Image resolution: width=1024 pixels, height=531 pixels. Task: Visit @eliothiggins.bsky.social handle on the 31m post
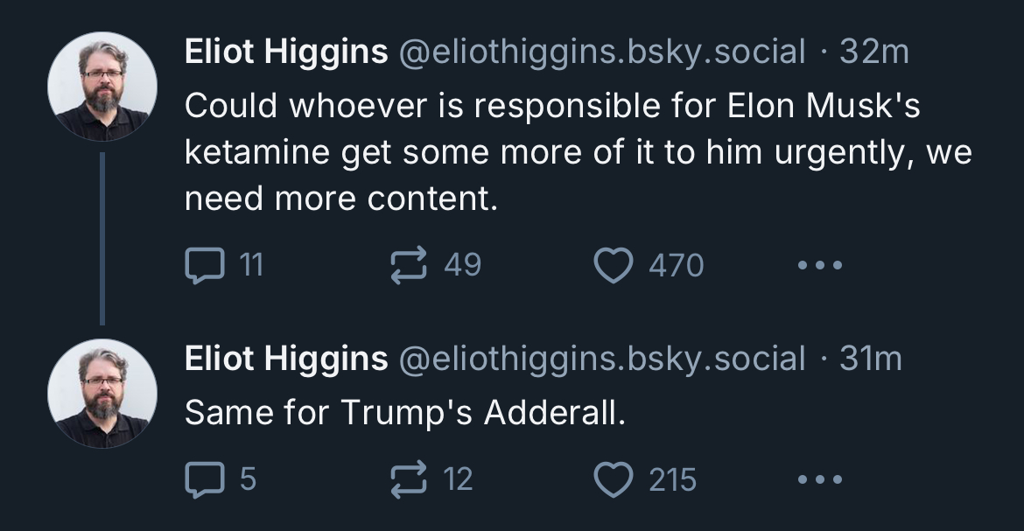601,360
